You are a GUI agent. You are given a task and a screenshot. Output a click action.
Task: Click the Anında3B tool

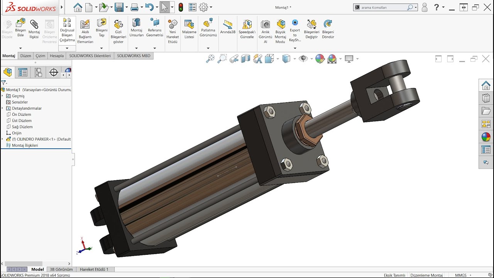click(x=228, y=27)
